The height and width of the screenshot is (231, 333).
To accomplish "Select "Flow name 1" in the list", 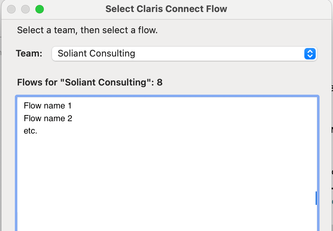I will [x=48, y=106].
